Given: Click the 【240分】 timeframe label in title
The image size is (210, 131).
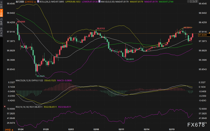Looking at the screenshot, I should coord(29,2).
